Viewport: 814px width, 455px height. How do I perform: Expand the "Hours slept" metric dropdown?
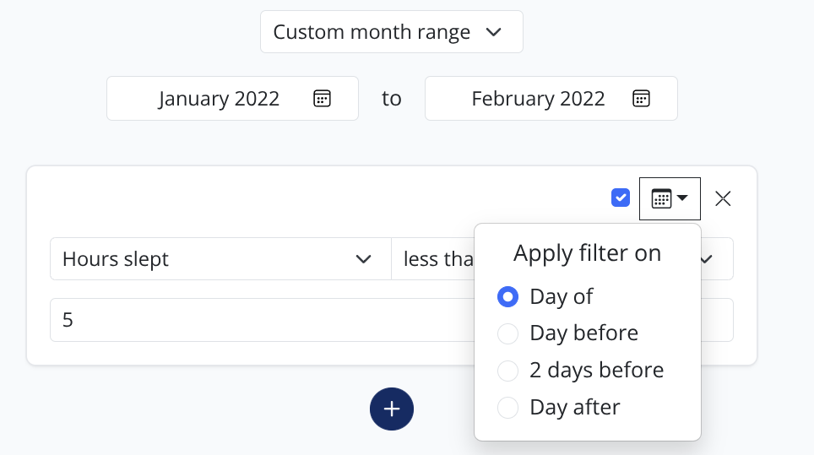[220, 259]
